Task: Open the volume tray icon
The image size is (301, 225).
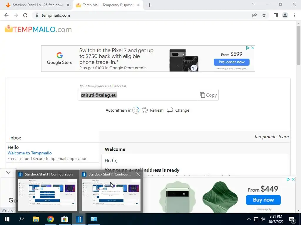Action: (x=263, y=219)
